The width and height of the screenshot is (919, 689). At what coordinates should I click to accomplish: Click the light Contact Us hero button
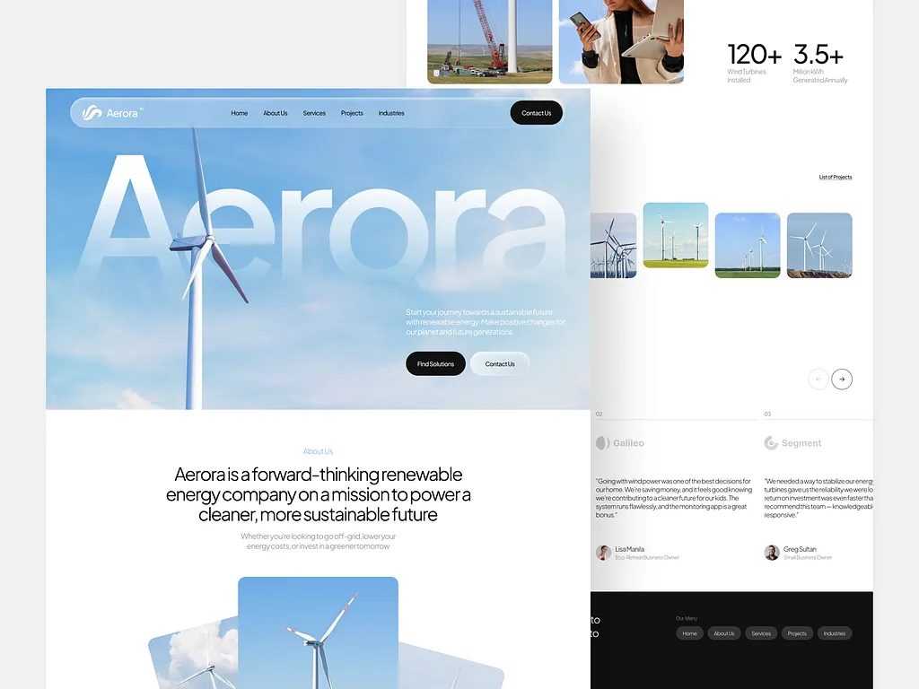pos(500,363)
